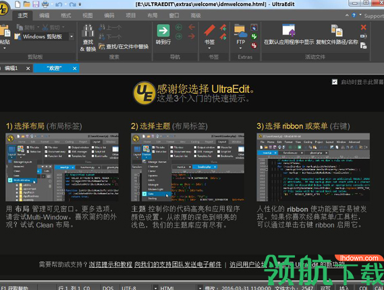
Task: Switch to the 主页 ribbon tab
Action: [22, 15]
